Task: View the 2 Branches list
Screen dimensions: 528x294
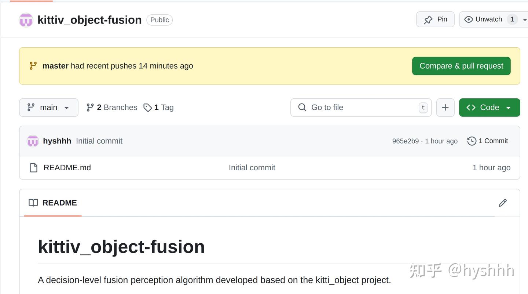Action: 111,107
